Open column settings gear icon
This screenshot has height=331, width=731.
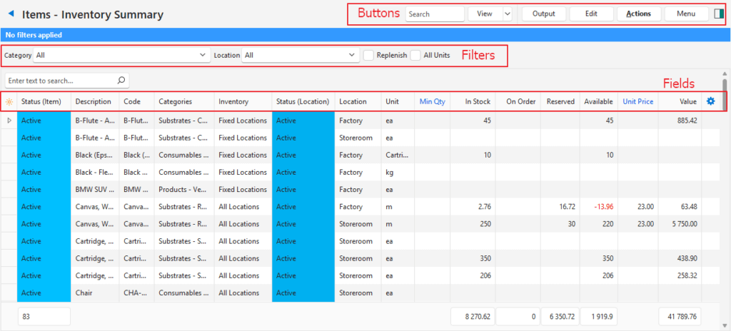pos(710,101)
